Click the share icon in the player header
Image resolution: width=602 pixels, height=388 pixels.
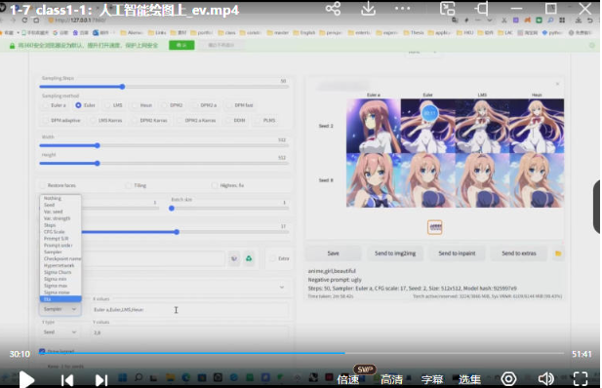[333, 9]
